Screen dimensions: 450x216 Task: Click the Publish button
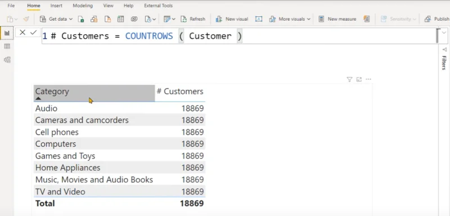coord(437,19)
